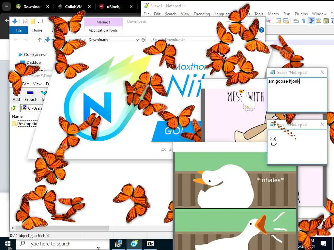Click Notepad++ sync vertical scrolling icon
Screen dimensions: 334x250
[x=278, y=21]
